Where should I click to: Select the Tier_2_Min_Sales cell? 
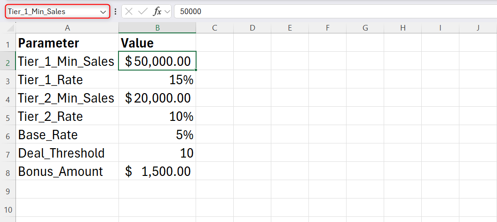[x=67, y=98]
